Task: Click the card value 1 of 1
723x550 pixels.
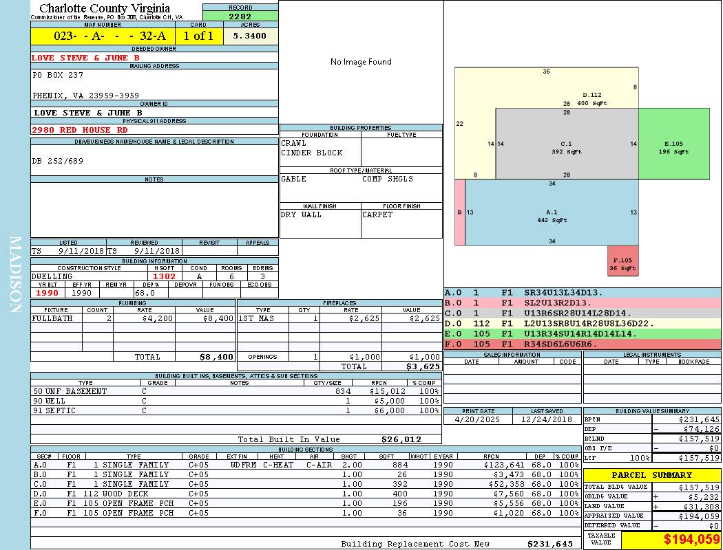Action: (199, 36)
